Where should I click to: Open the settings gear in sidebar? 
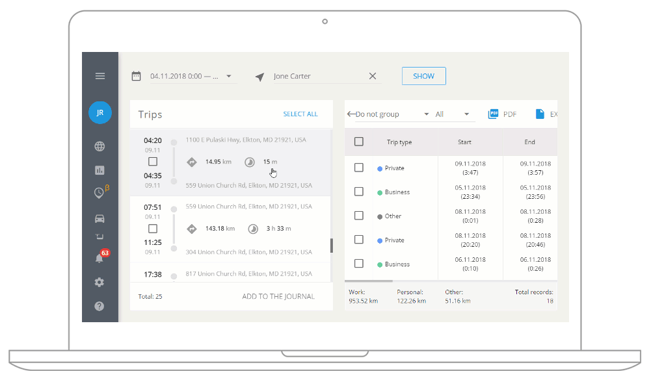pos(100,283)
